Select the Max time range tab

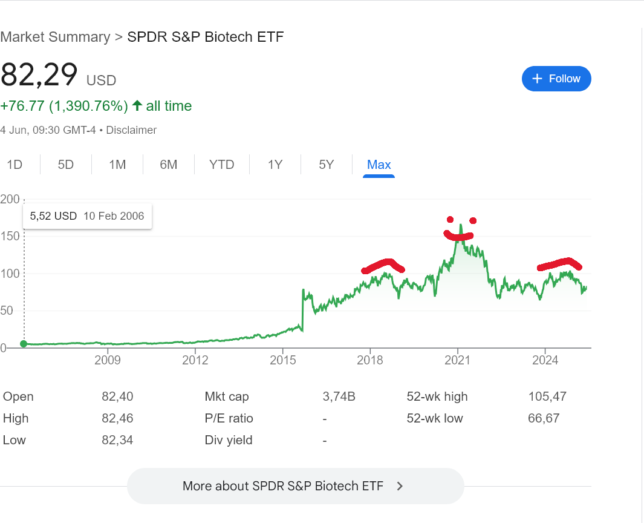[379, 165]
